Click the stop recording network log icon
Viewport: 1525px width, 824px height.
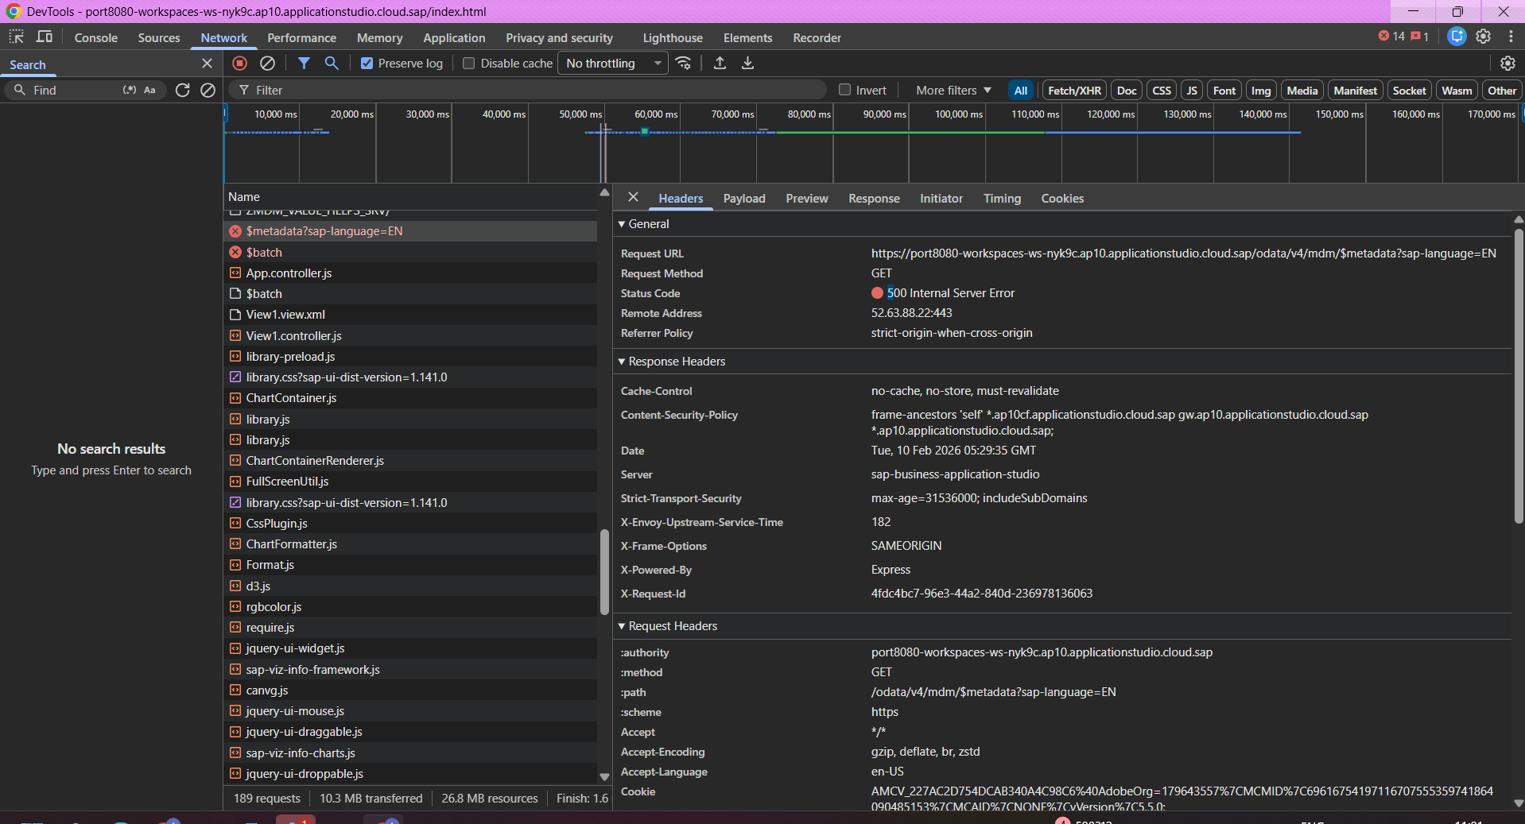(x=239, y=64)
